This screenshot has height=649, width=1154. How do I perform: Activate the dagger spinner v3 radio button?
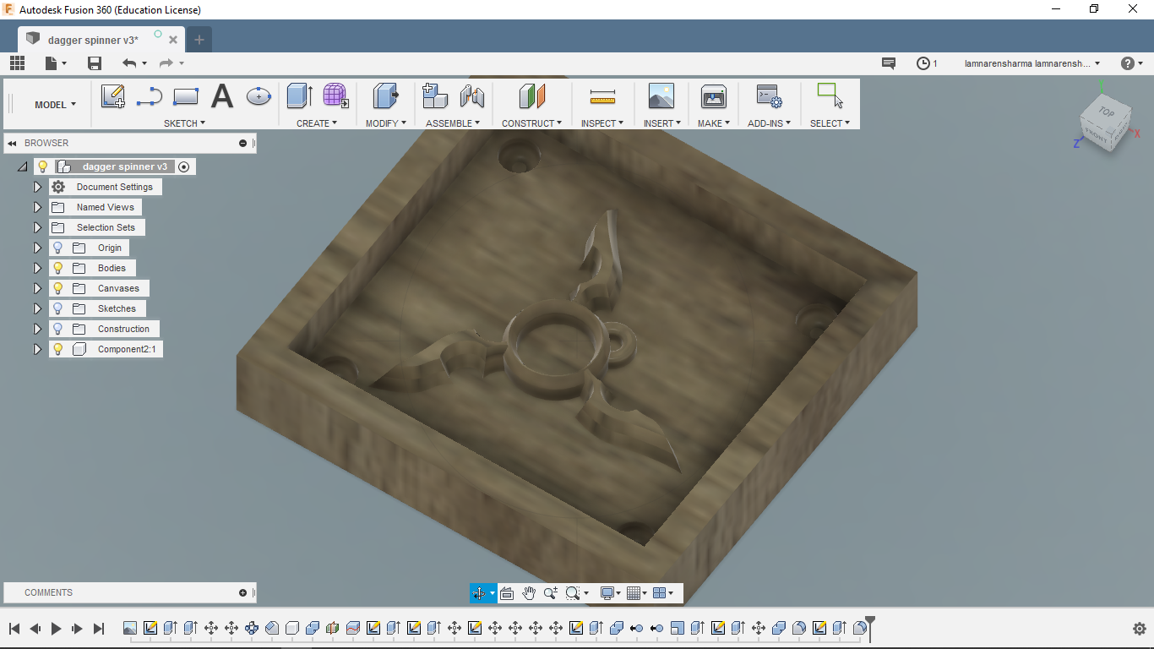184,166
